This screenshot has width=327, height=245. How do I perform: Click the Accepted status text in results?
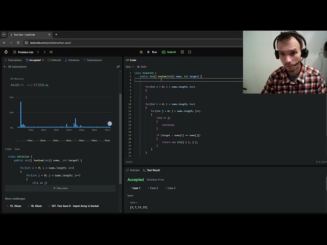pos(135,180)
